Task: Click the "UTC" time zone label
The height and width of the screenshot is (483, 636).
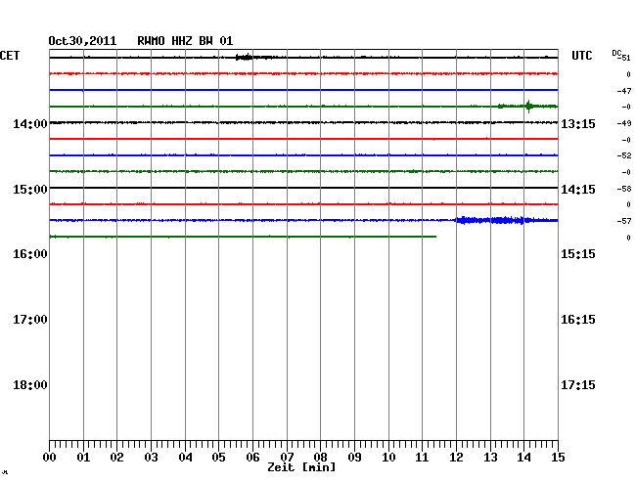Action: (581, 56)
